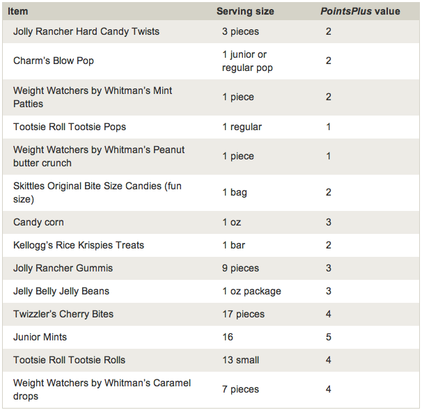Click the "17 pieces" serving size cell
Image resolution: width=422 pixels, height=410 pixels.
coord(243,314)
